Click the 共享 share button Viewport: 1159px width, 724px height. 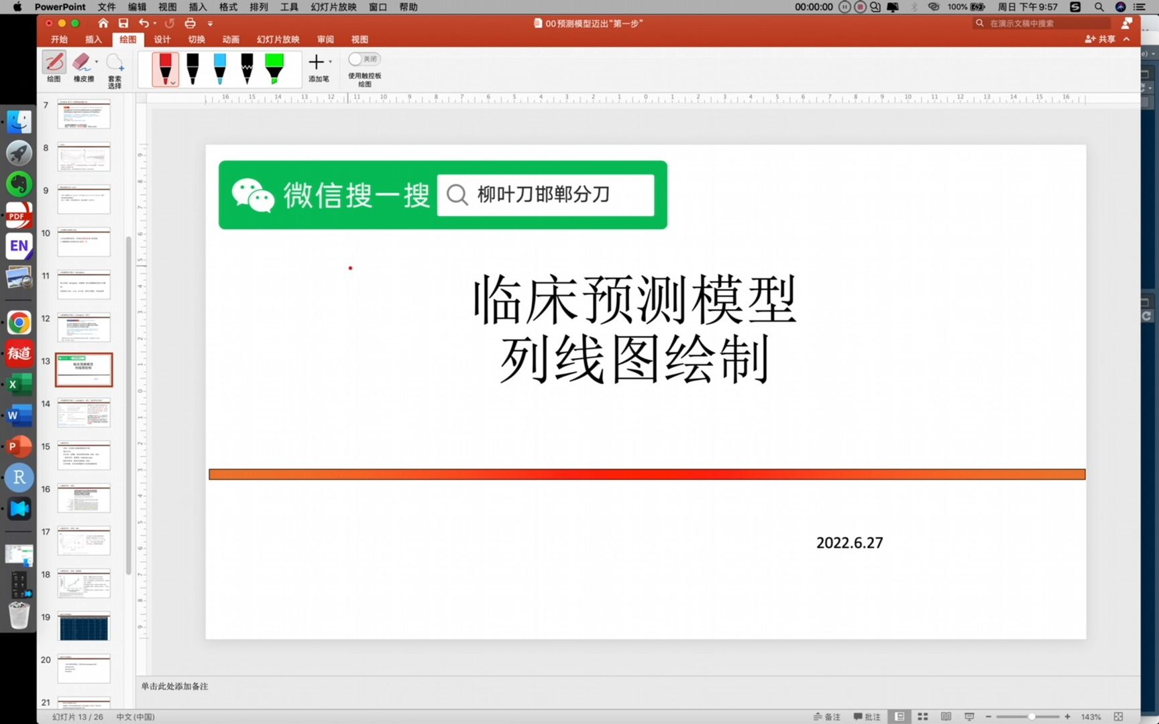pyautogui.click(x=1101, y=39)
